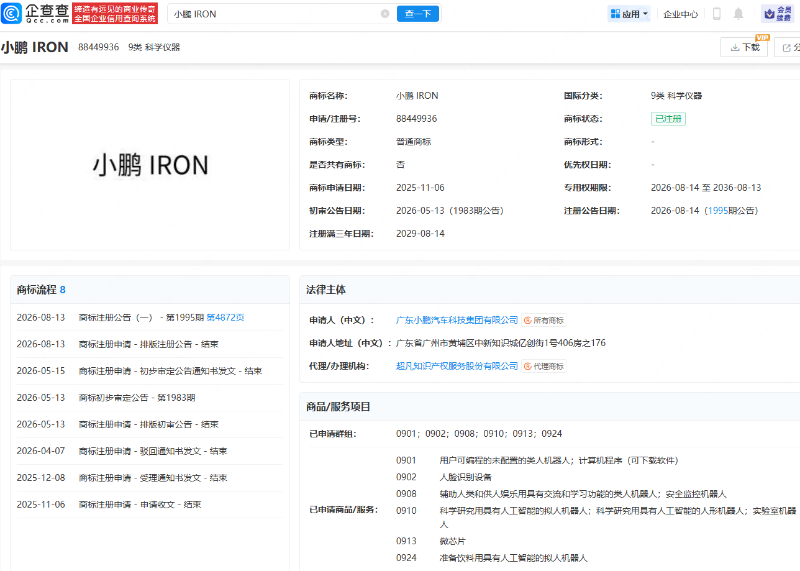This screenshot has width=800, height=571.
Task: Click the share button beside 下载
Action: coord(787,47)
